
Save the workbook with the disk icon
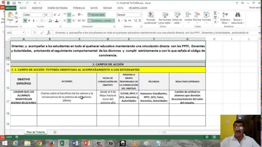(14, 3)
